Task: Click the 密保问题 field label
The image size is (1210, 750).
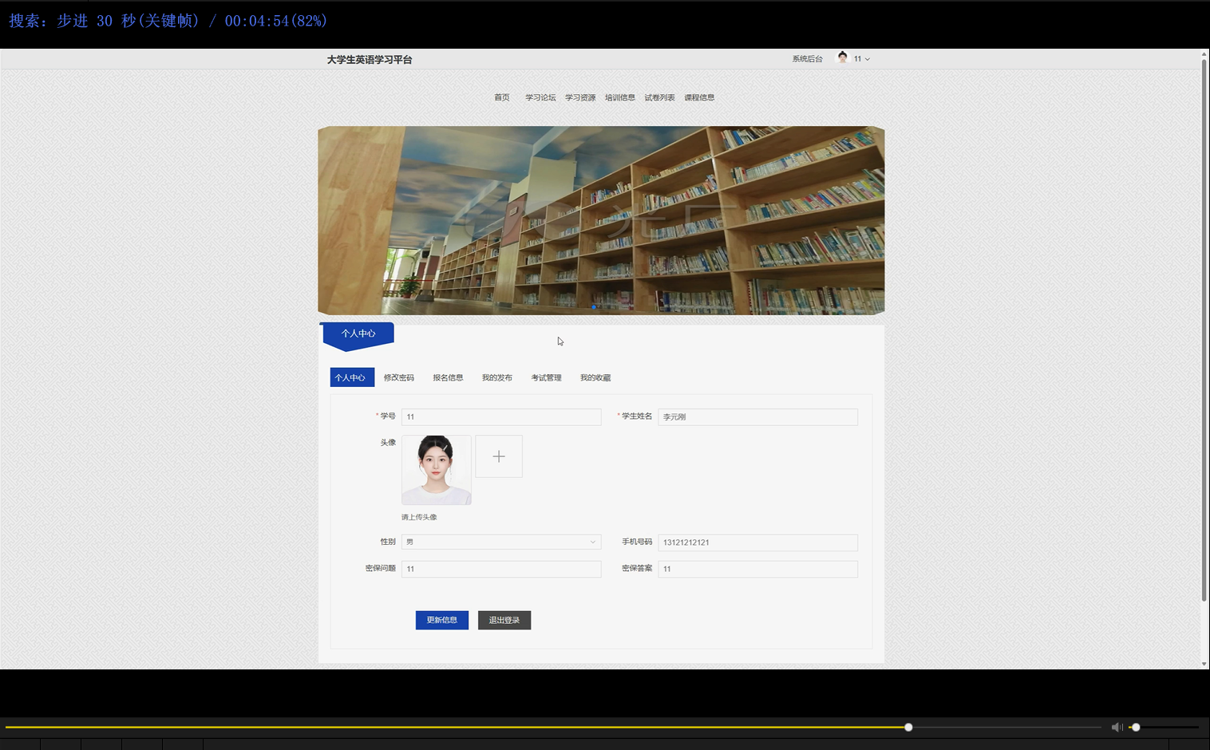Action: [x=381, y=568]
